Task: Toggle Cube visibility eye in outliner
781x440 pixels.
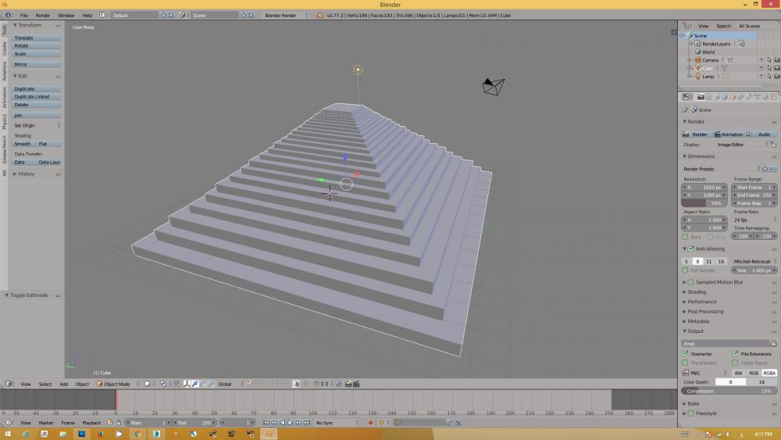Action: [x=761, y=68]
